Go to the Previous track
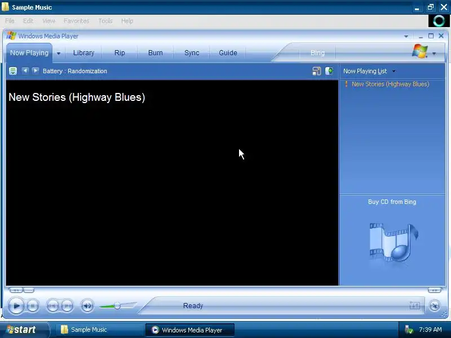 pos(52,306)
